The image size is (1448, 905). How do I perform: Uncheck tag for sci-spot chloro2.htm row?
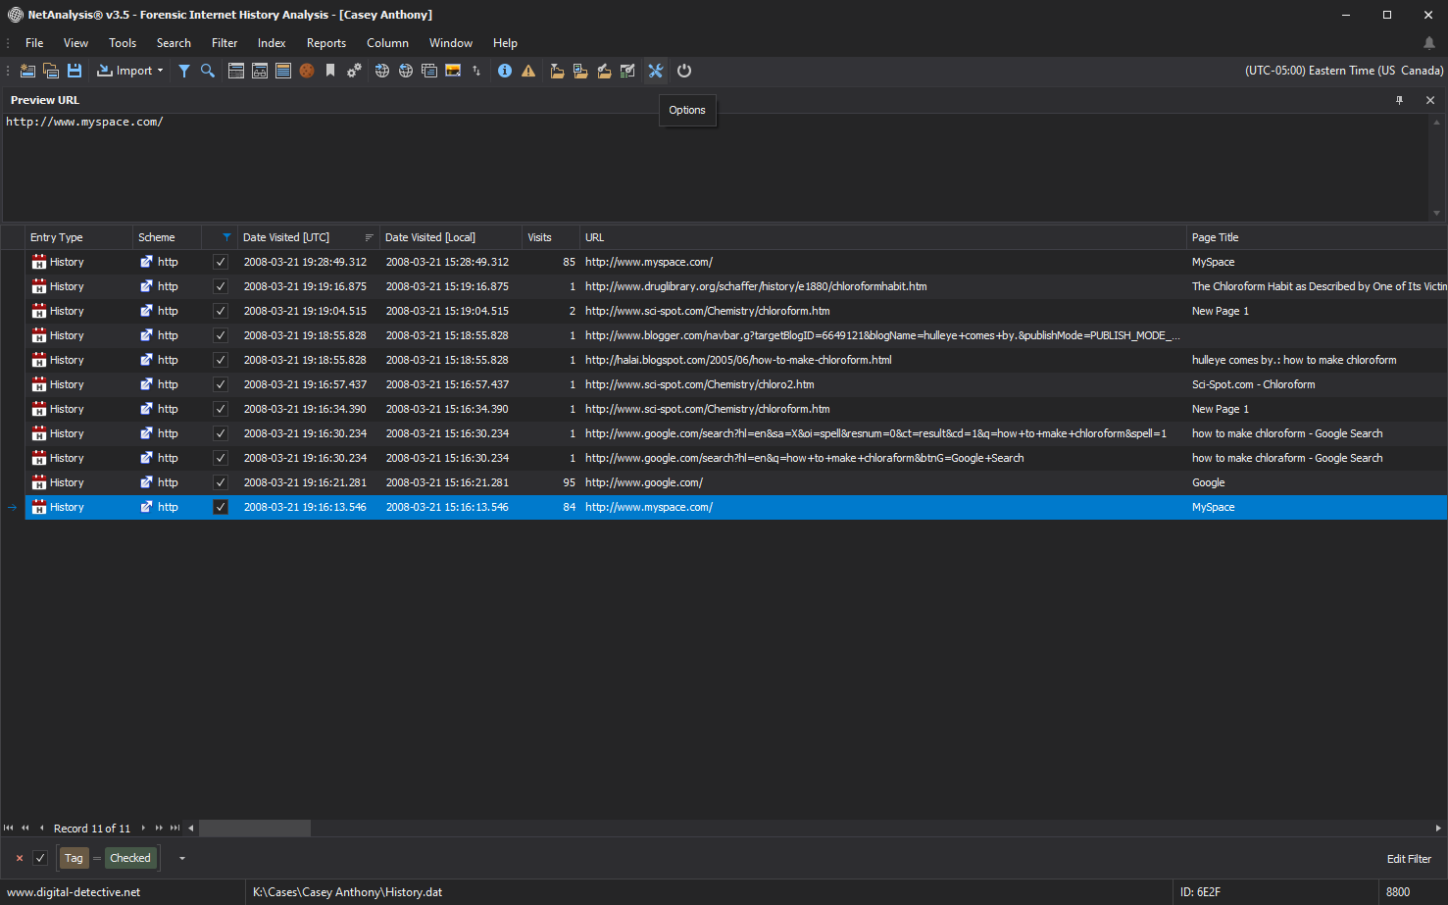coord(221,384)
